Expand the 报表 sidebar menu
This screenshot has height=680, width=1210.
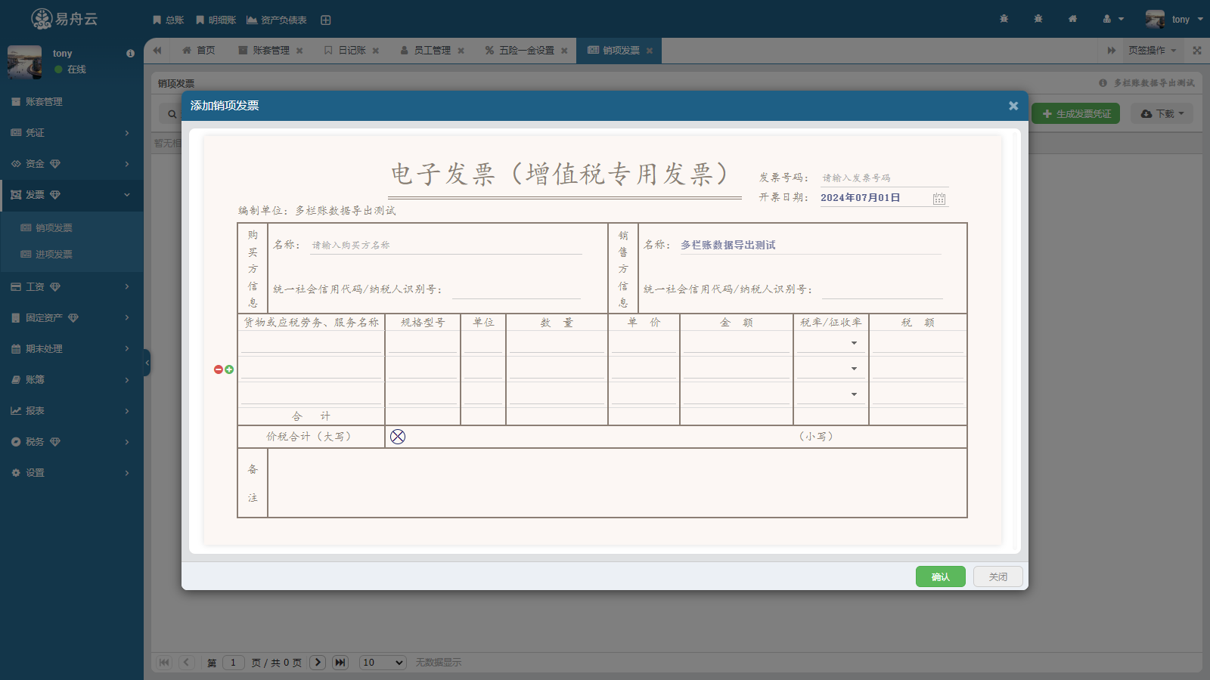pyautogui.click(x=72, y=410)
